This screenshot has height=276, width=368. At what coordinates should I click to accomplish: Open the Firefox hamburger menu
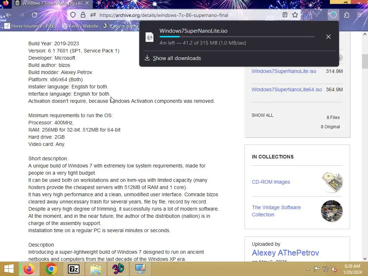click(x=359, y=15)
